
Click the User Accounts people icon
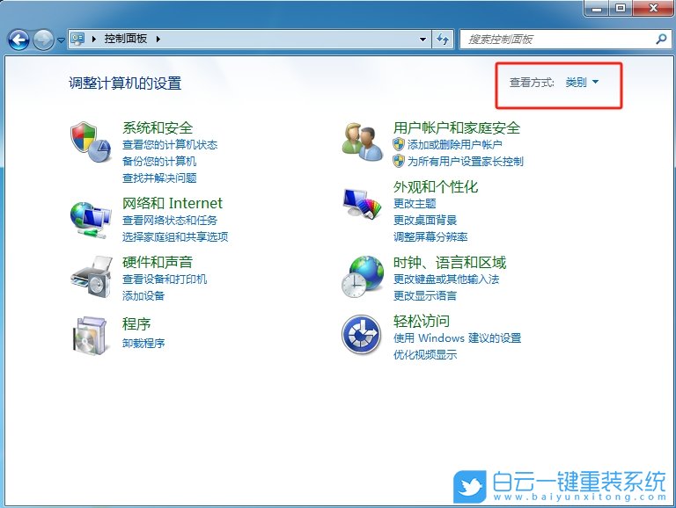point(363,142)
